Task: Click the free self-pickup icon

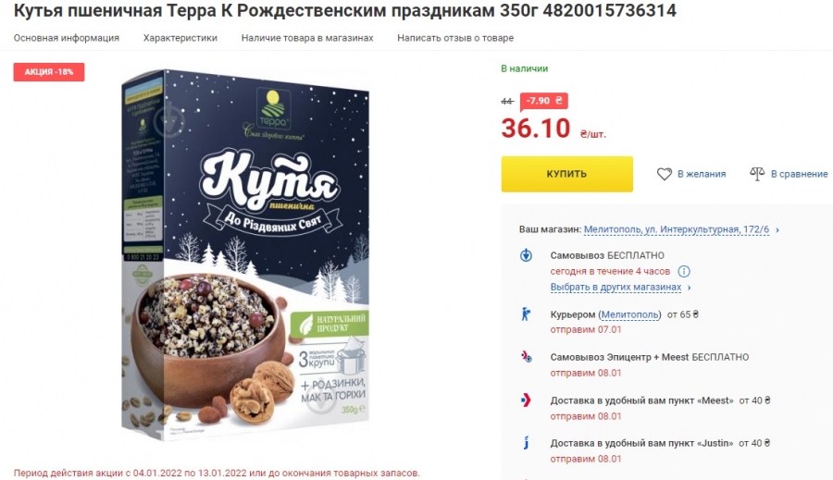Action: [x=526, y=255]
